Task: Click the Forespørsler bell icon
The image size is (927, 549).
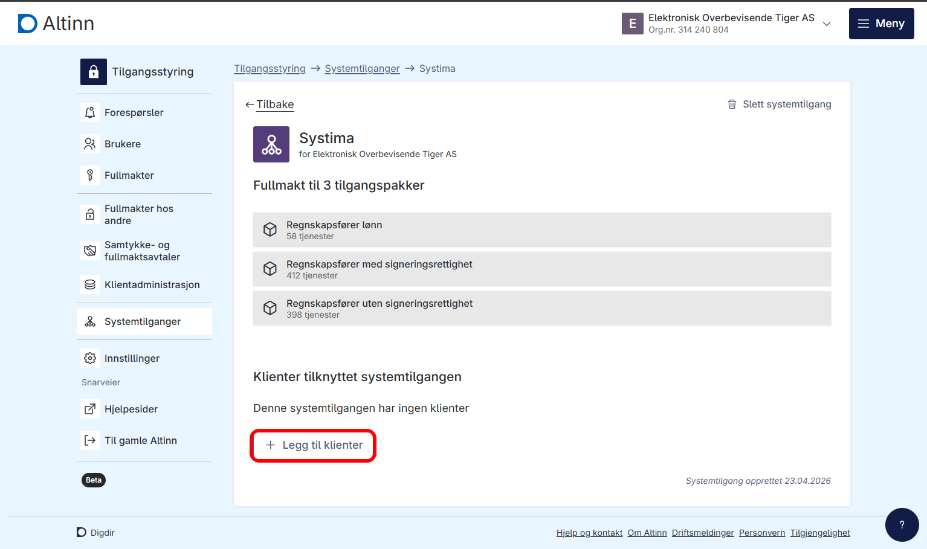Action: click(90, 112)
